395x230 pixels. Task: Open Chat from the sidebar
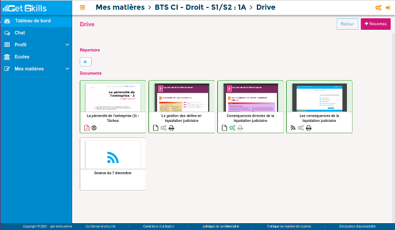(19, 33)
